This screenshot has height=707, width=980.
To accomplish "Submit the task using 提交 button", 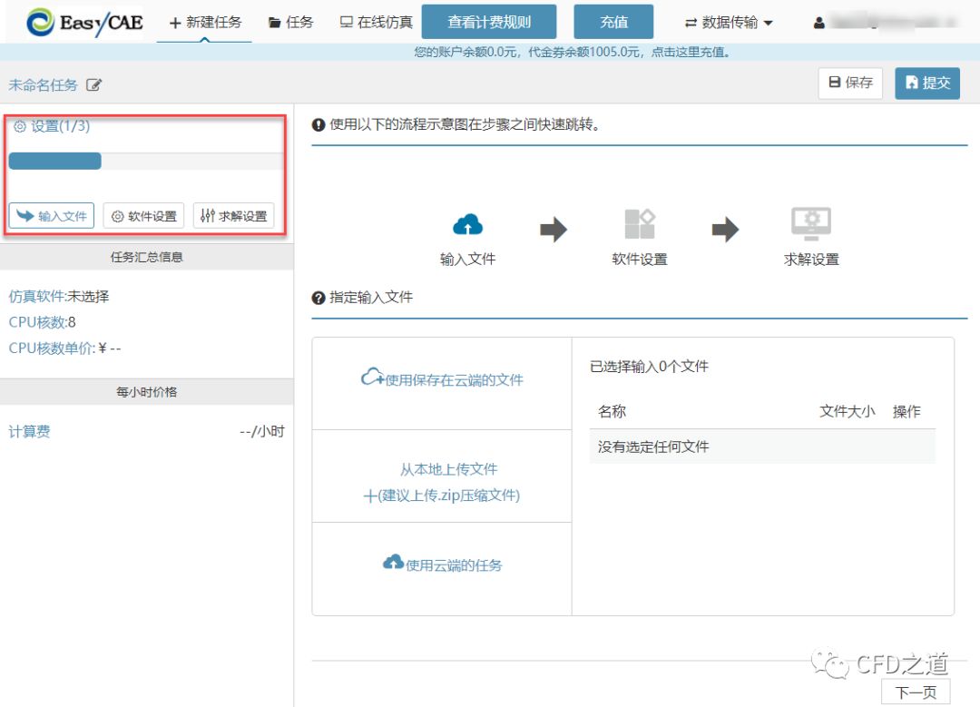I will [927, 83].
